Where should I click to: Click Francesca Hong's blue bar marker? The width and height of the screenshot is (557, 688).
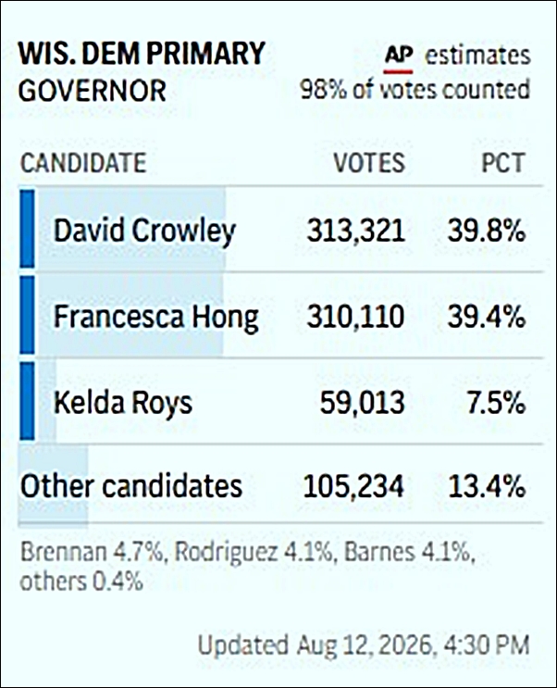tap(27, 315)
